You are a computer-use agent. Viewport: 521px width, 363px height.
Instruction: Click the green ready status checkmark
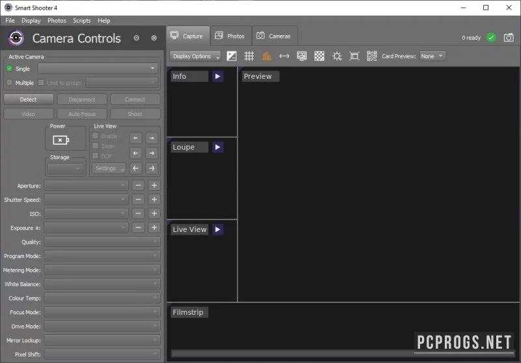coord(491,38)
